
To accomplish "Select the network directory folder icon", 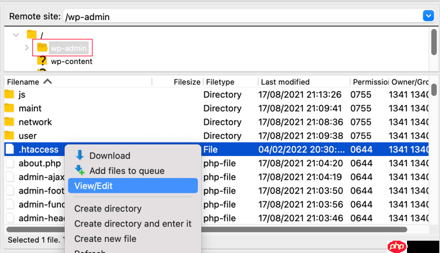I will [9, 122].
